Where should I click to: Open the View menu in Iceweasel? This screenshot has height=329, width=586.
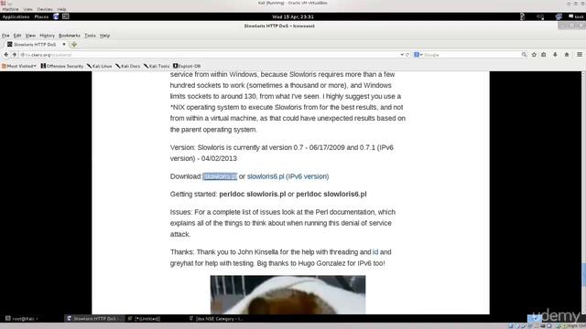[30, 36]
